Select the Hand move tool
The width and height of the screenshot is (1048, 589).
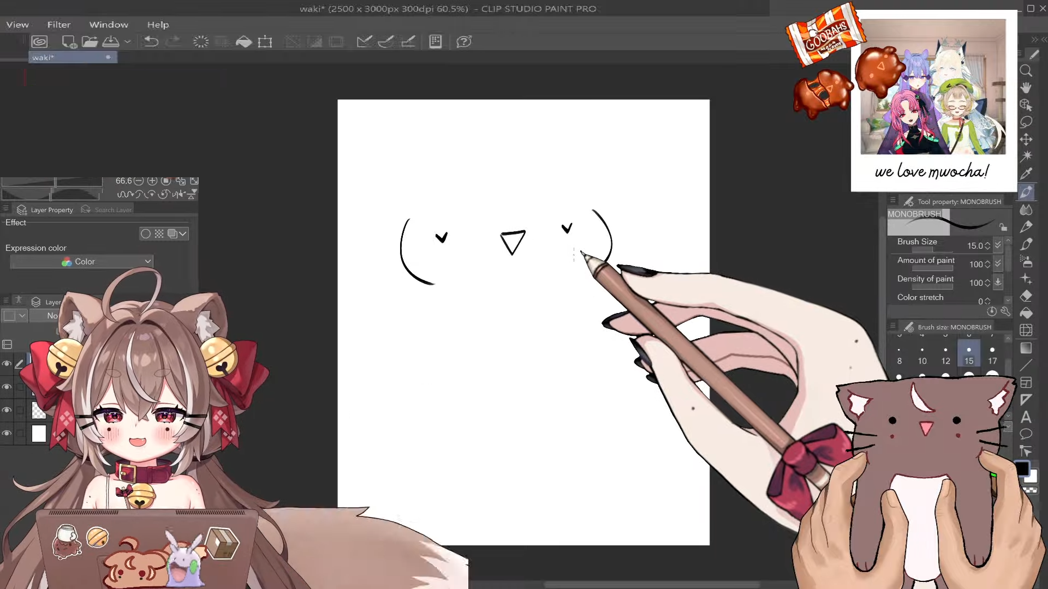[1026, 88]
